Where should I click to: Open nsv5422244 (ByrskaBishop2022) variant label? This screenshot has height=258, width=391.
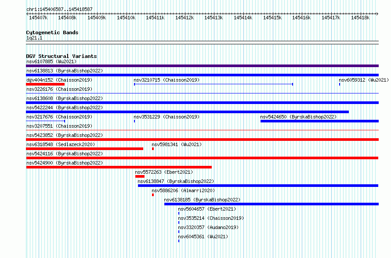click(65, 107)
